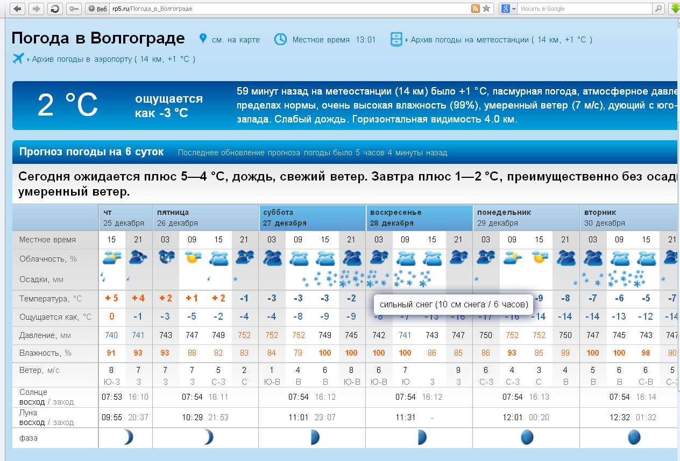
Task: Open the Google search engine dropdown
Action: tap(508, 9)
